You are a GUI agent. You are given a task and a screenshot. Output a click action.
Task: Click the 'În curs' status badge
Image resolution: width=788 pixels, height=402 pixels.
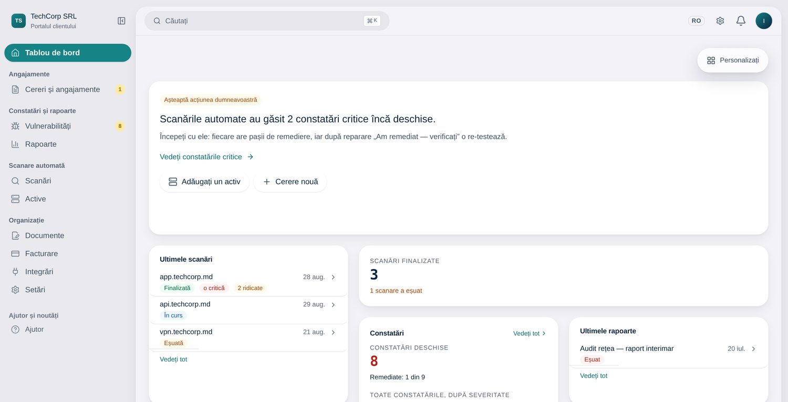point(173,315)
